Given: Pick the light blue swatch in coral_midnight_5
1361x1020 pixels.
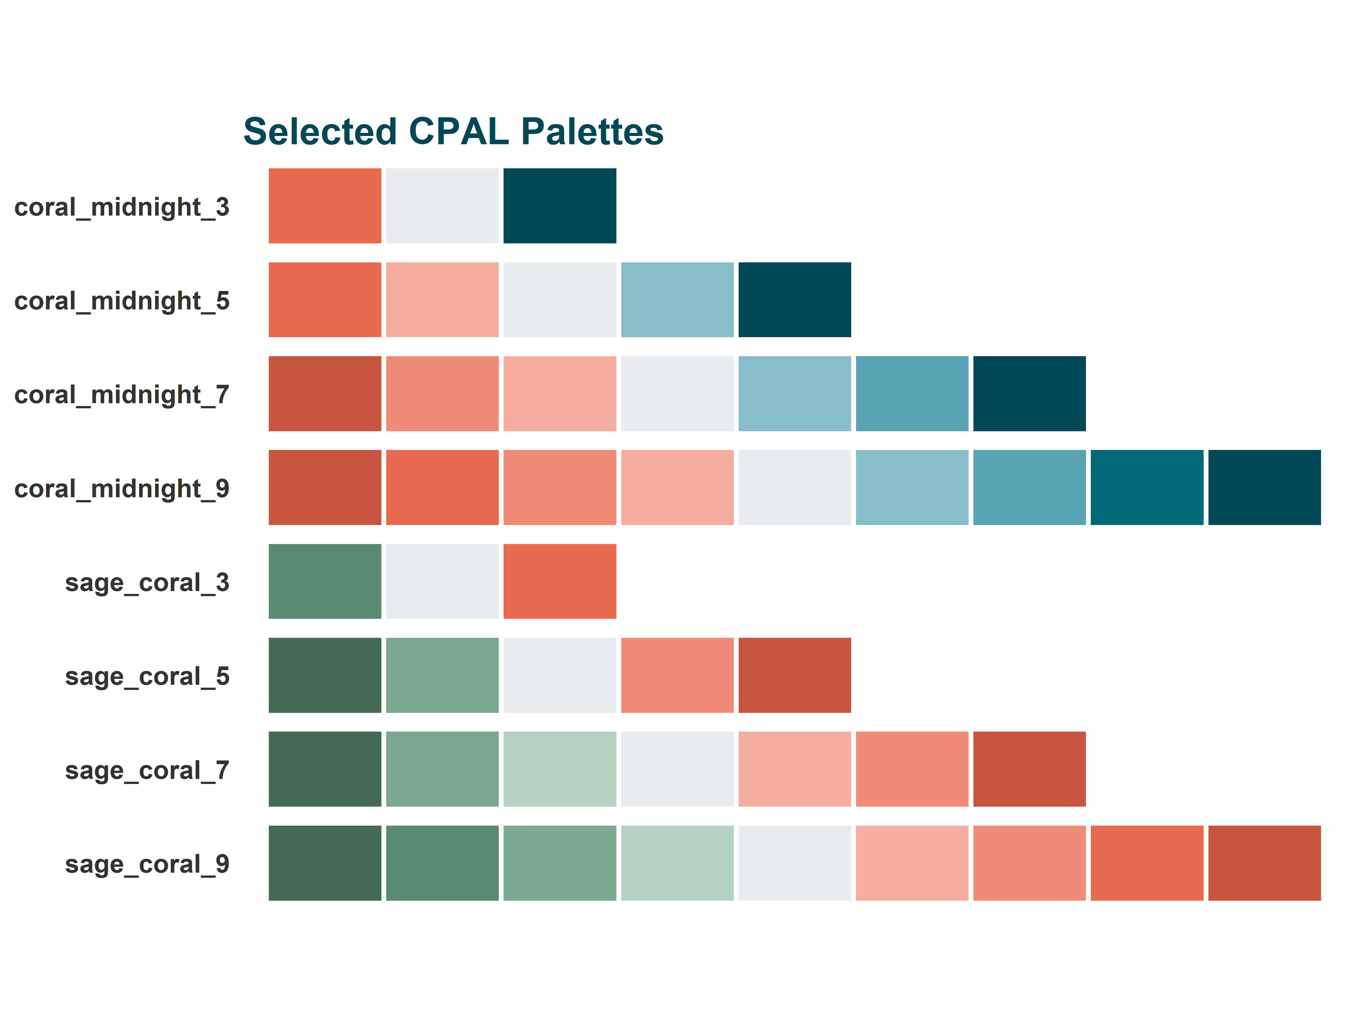Looking at the screenshot, I should tap(677, 300).
